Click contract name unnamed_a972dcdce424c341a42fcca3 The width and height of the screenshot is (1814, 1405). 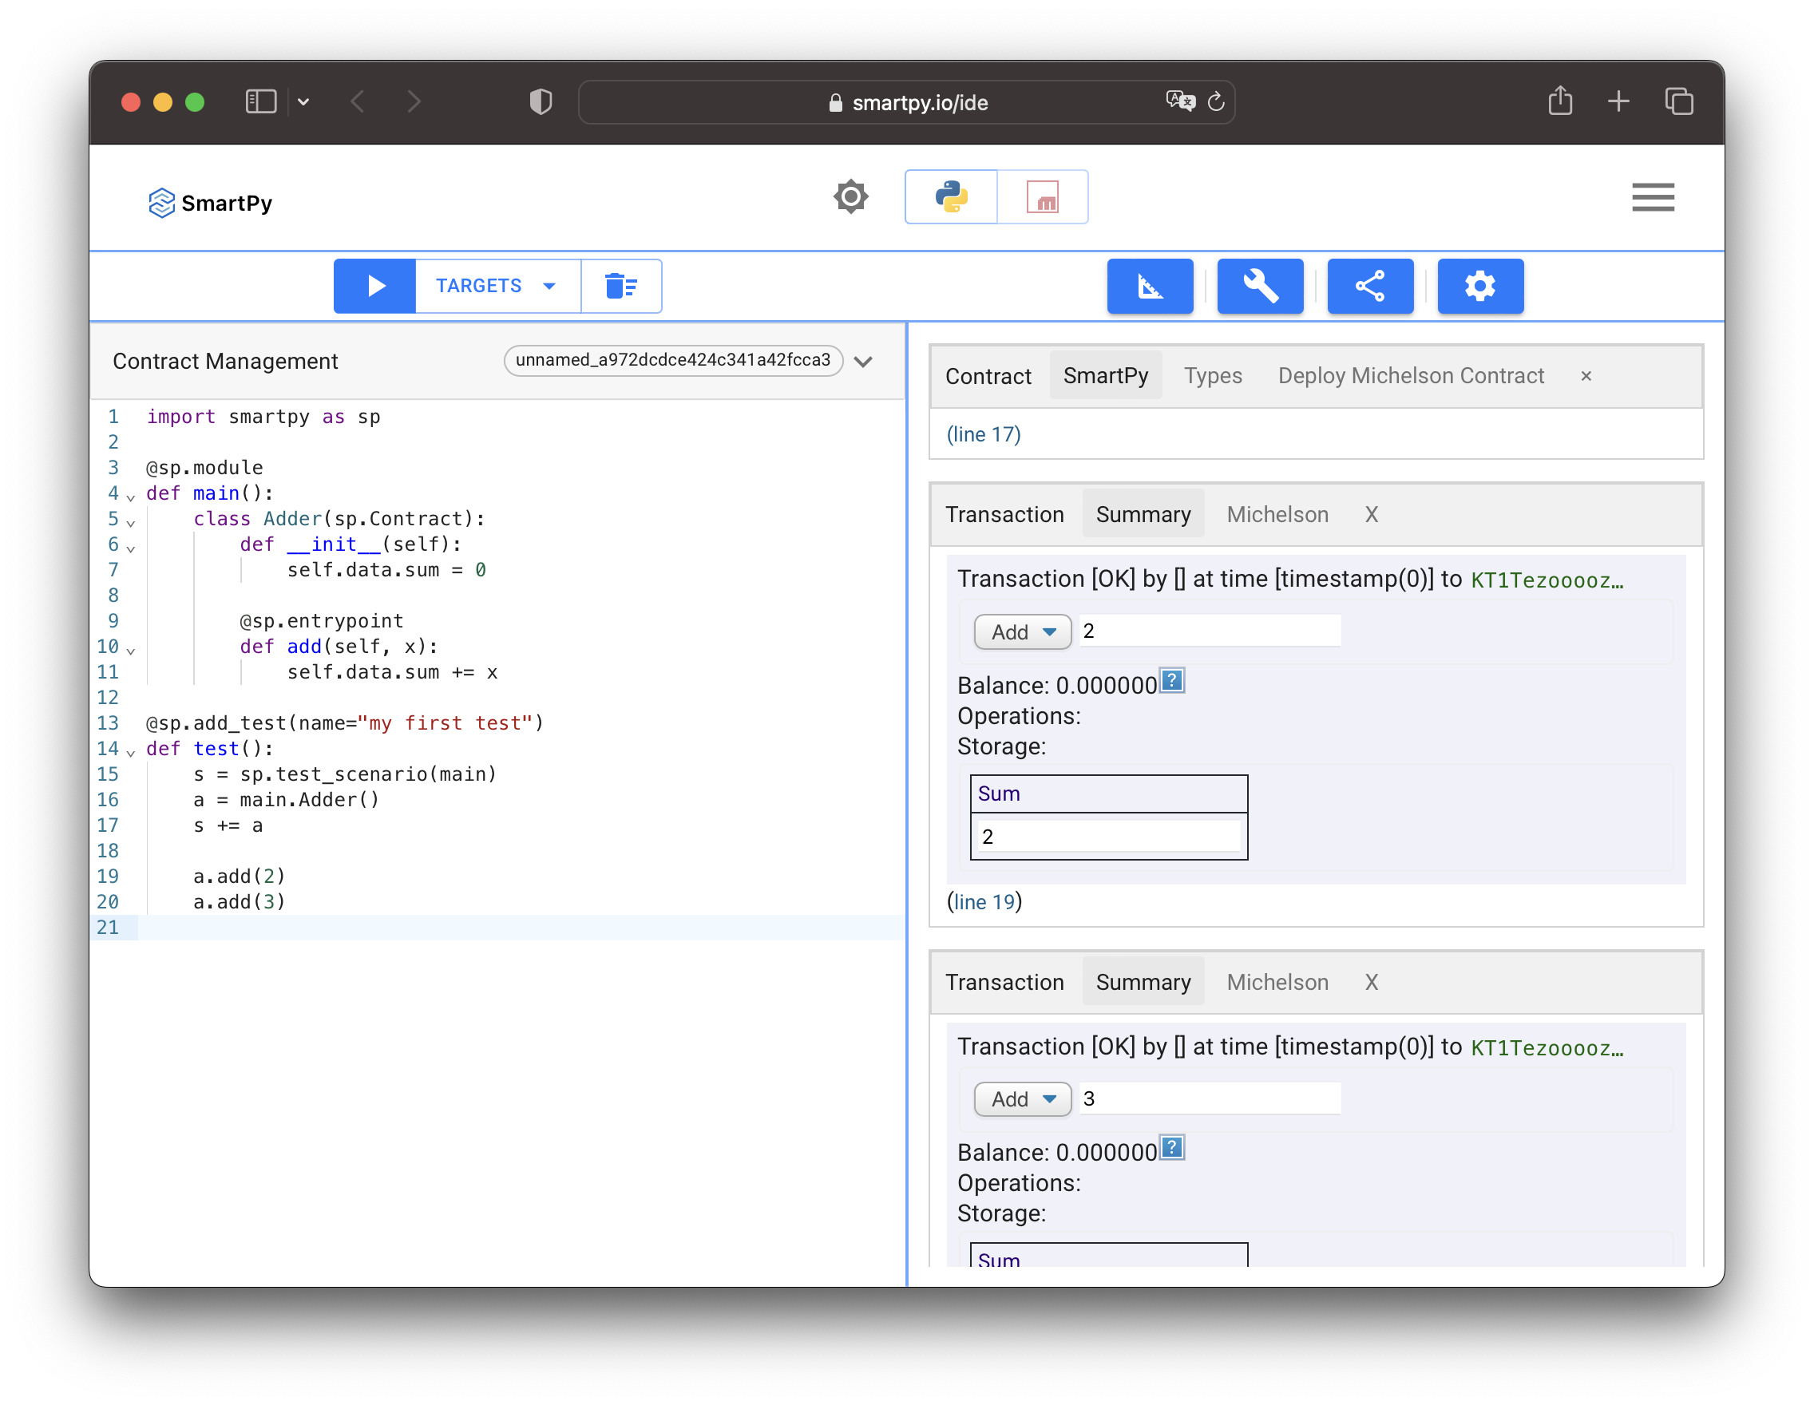[673, 360]
